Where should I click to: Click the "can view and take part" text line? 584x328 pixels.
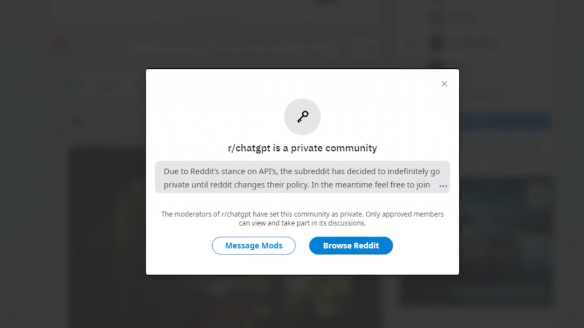click(302, 223)
